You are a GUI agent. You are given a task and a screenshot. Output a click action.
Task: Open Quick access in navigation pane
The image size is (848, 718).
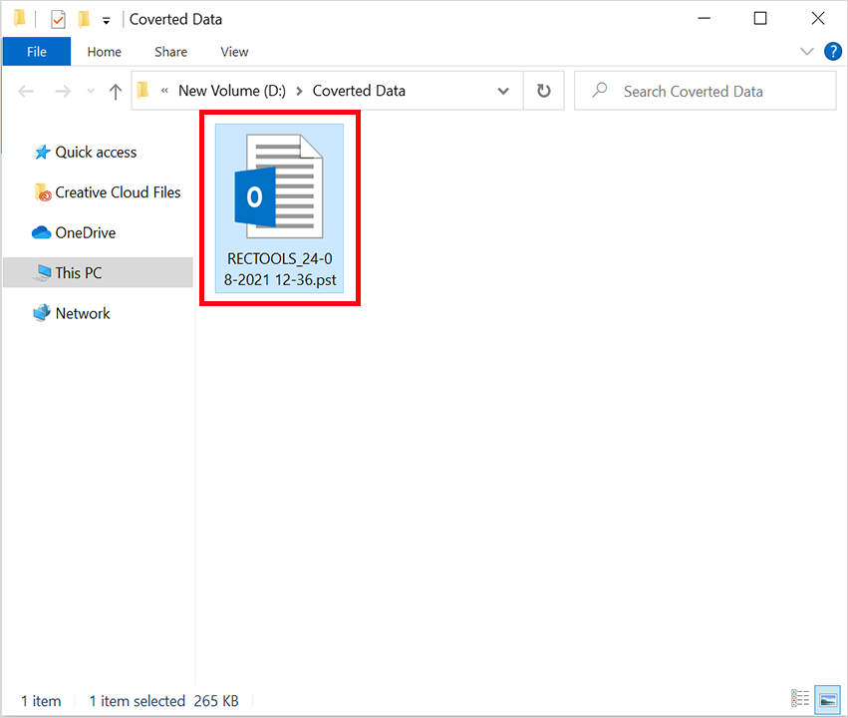pos(86,152)
